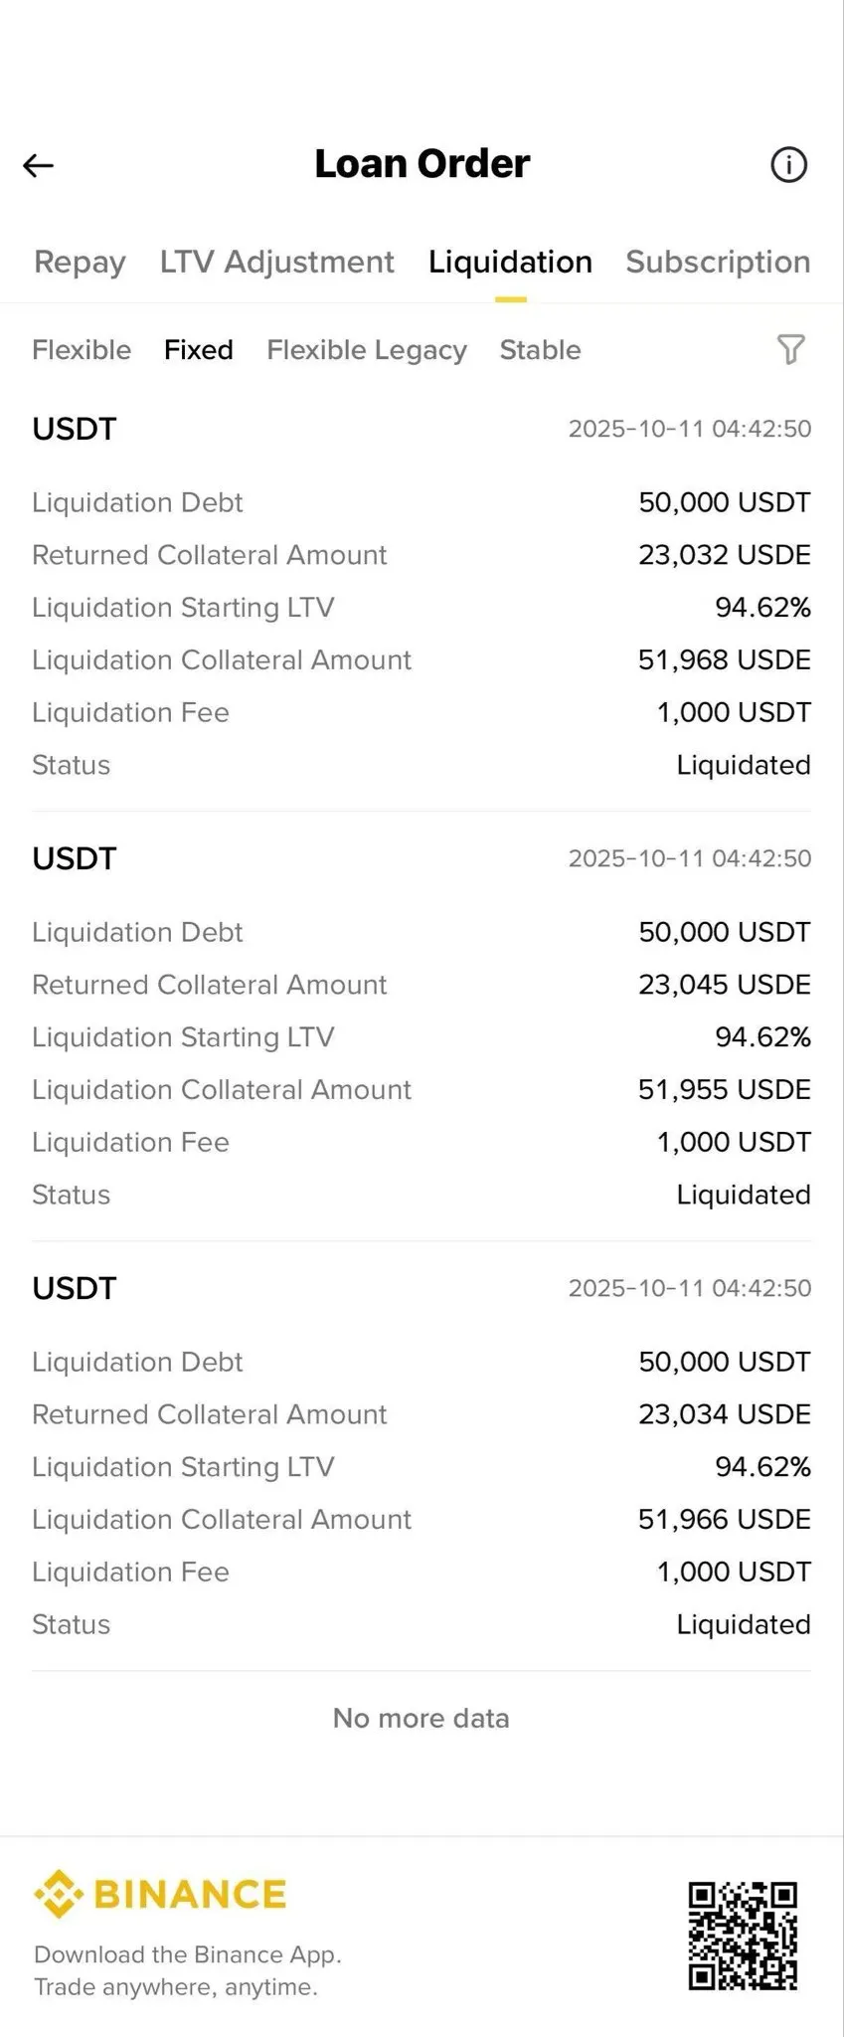Open the info icon beside Loan Order
This screenshot has width=844, height=2037.
coord(789,165)
